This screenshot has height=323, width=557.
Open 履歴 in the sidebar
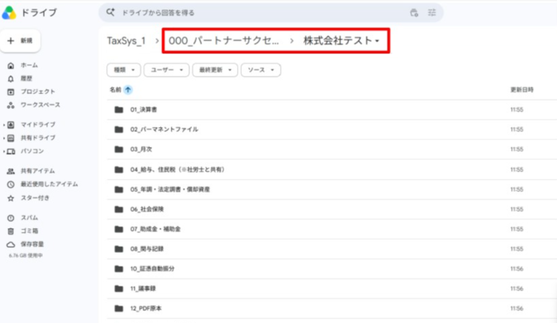click(26, 79)
